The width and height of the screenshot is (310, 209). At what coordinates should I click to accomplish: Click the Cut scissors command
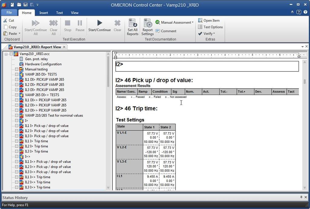[x=9, y=21]
